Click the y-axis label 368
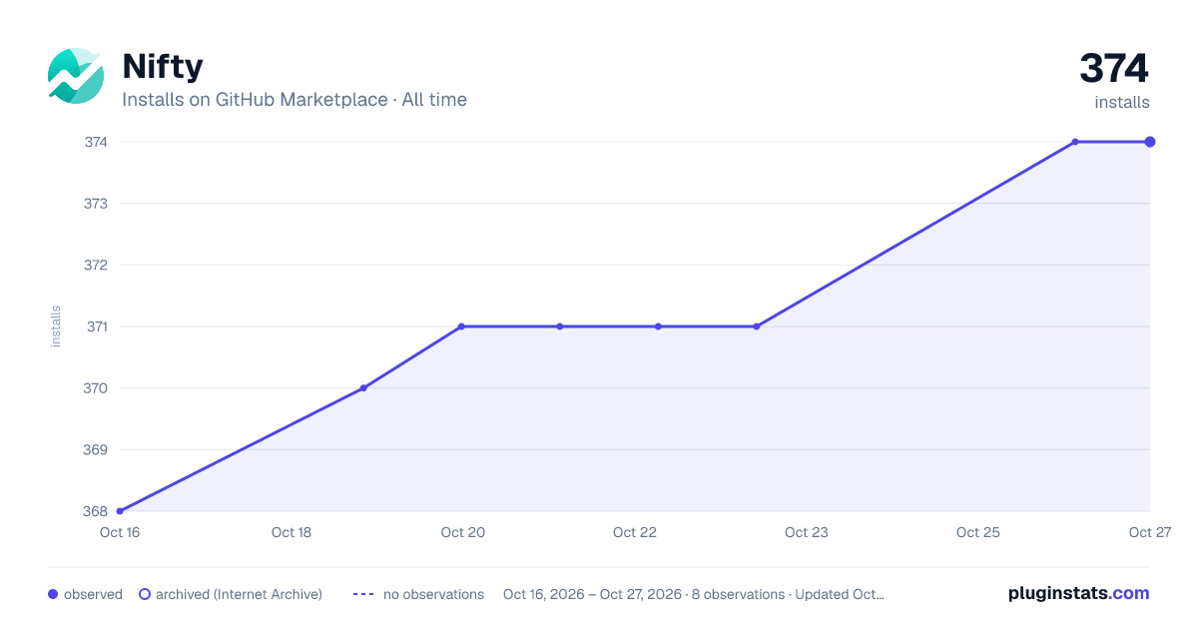Viewport: 1198px width, 629px height. click(96, 511)
